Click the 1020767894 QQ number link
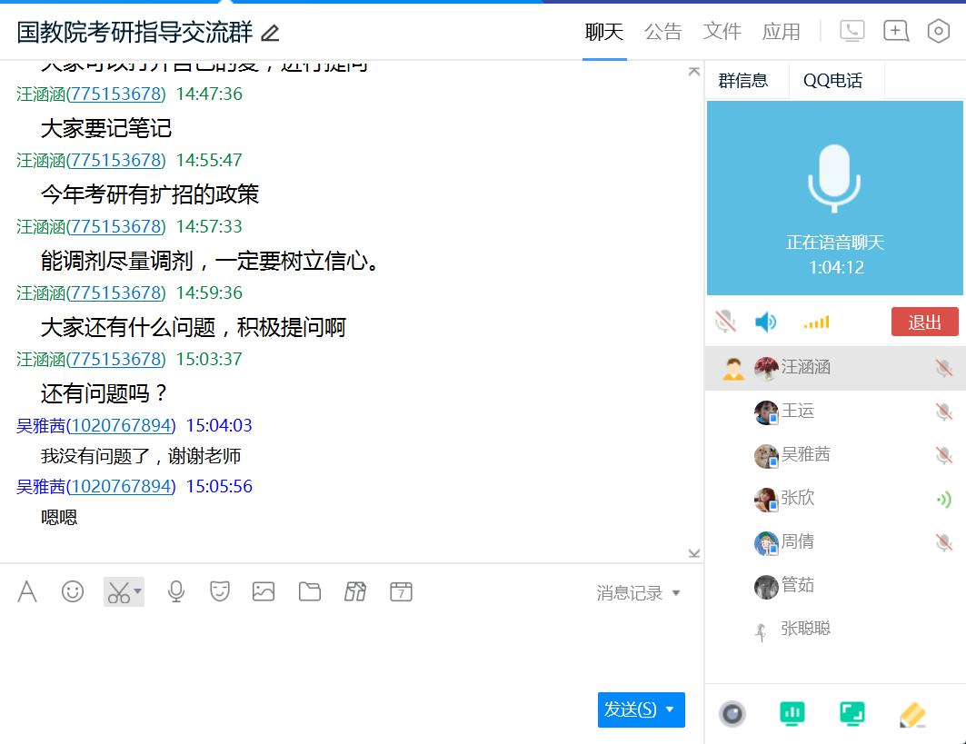The image size is (966, 744). (x=121, y=426)
